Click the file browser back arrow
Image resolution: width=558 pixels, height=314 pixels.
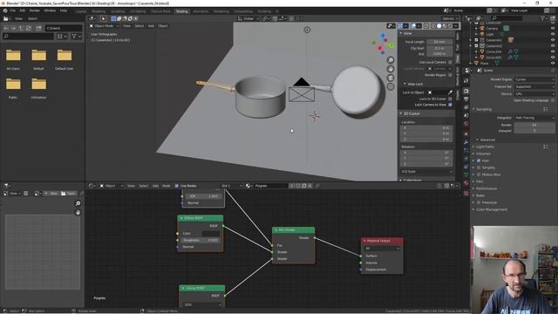pyautogui.click(x=6, y=28)
